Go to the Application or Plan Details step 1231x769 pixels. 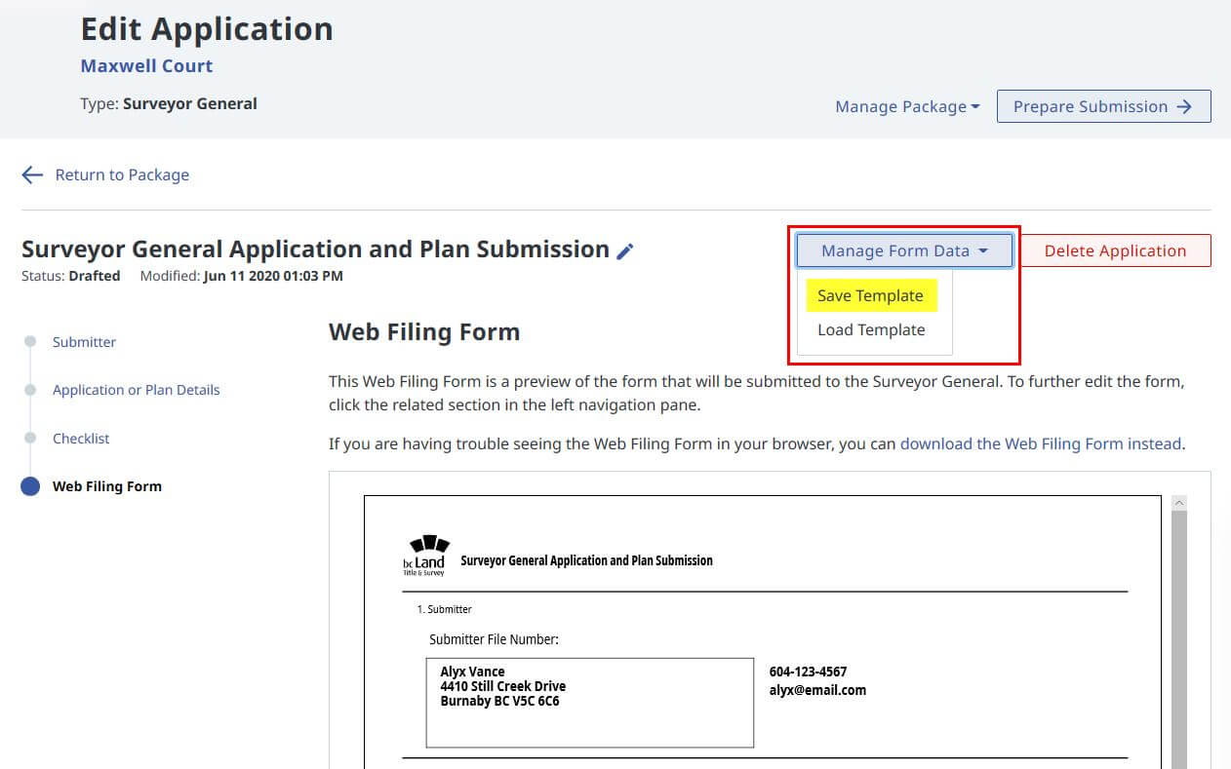pos(137,390)
